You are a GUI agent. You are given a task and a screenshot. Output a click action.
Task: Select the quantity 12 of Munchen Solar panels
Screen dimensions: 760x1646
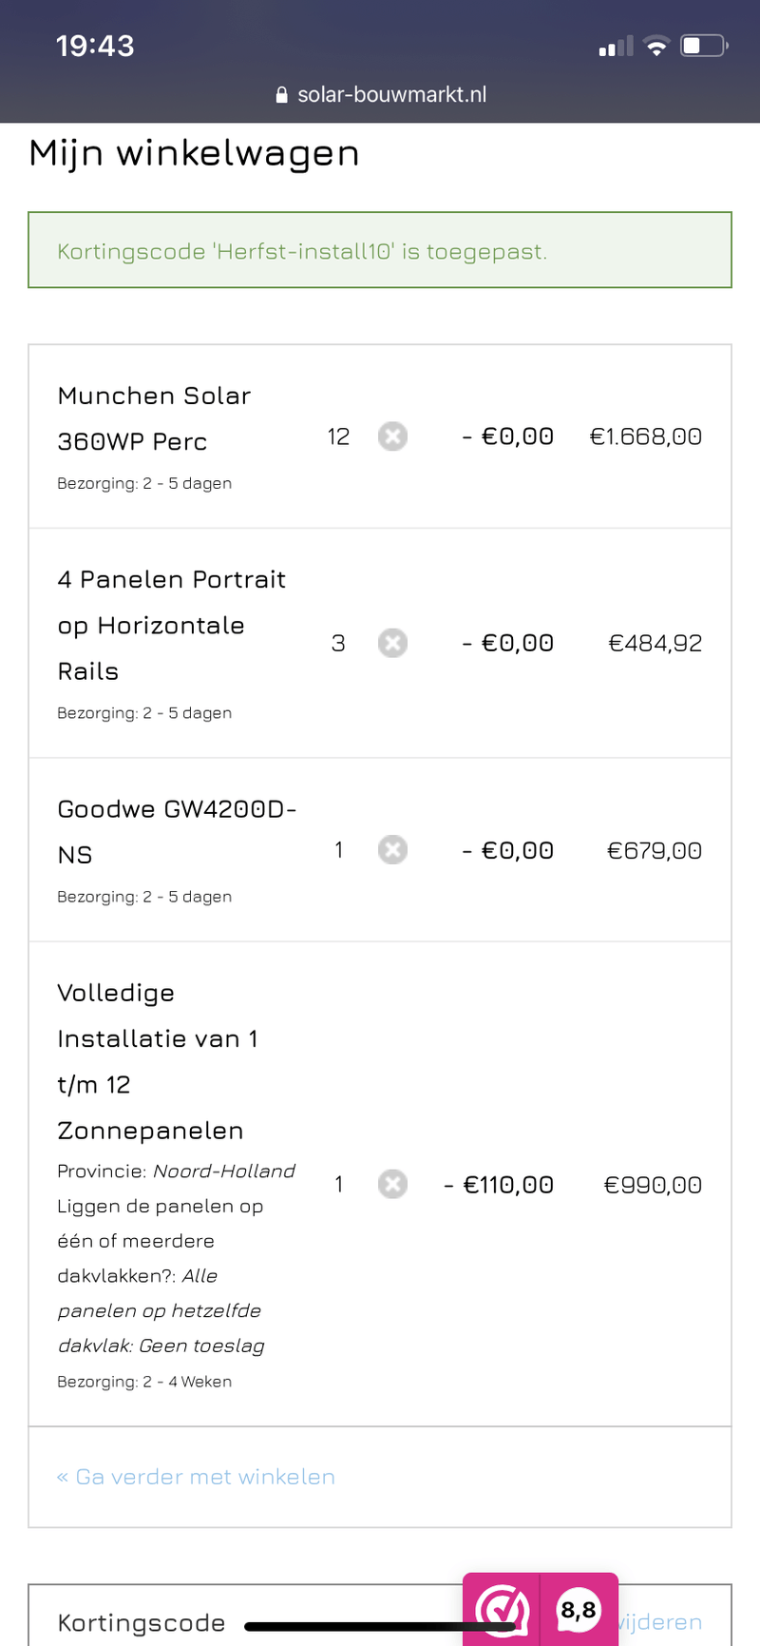338,436
